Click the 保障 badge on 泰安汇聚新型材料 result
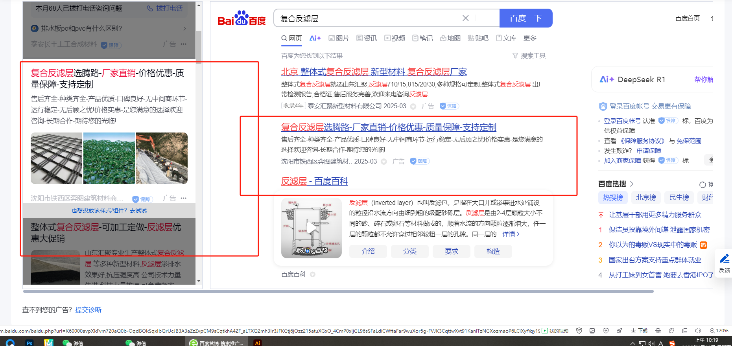732x346 pixels. point(449,106)
